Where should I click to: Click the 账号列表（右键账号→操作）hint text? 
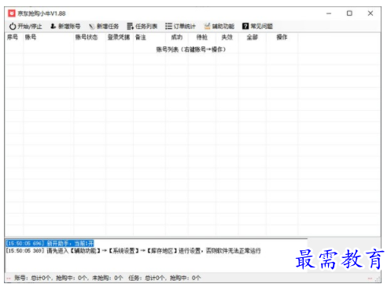[191, 50]
